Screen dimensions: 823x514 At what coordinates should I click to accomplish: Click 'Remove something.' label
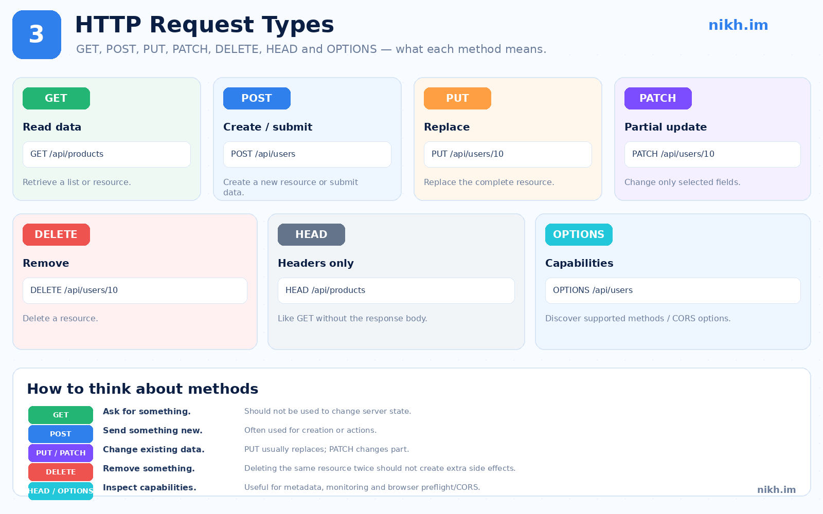pos(149,468)
